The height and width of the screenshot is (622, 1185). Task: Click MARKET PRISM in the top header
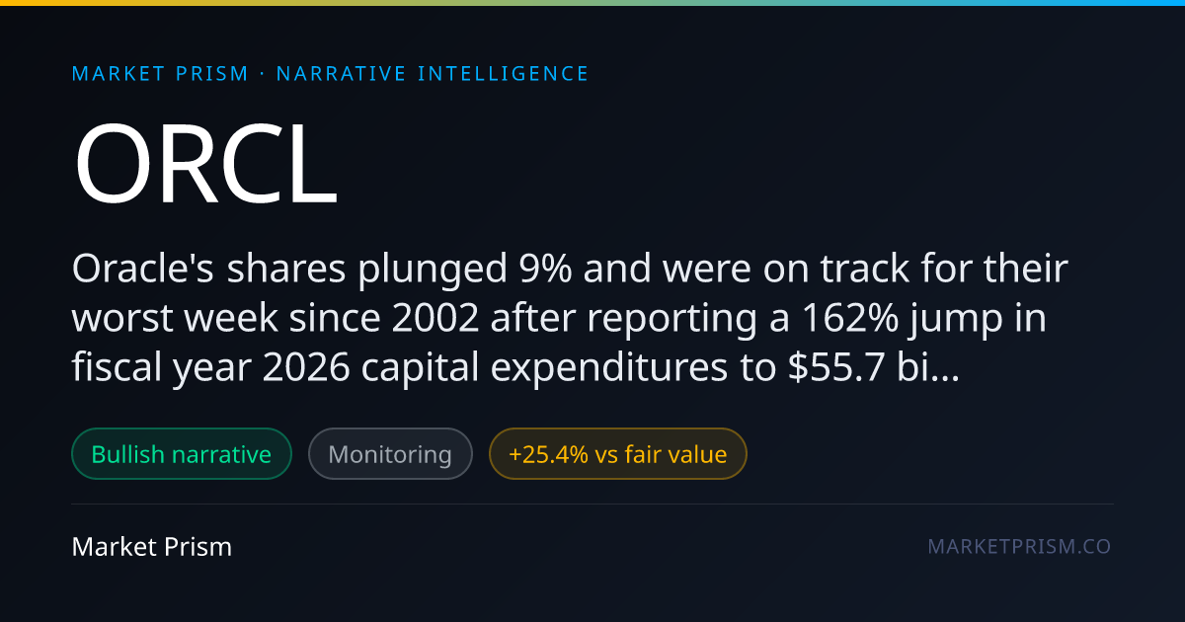point(161,74)
